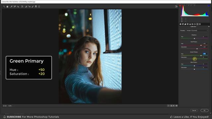Screen dimensions: 212x119
Task: Select the Transform tool
Action: (22, 7)
